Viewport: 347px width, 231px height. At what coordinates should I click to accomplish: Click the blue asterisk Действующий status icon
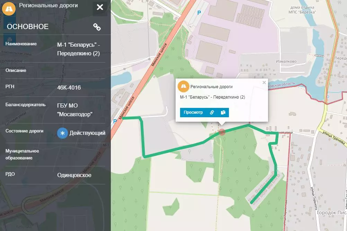62,133
